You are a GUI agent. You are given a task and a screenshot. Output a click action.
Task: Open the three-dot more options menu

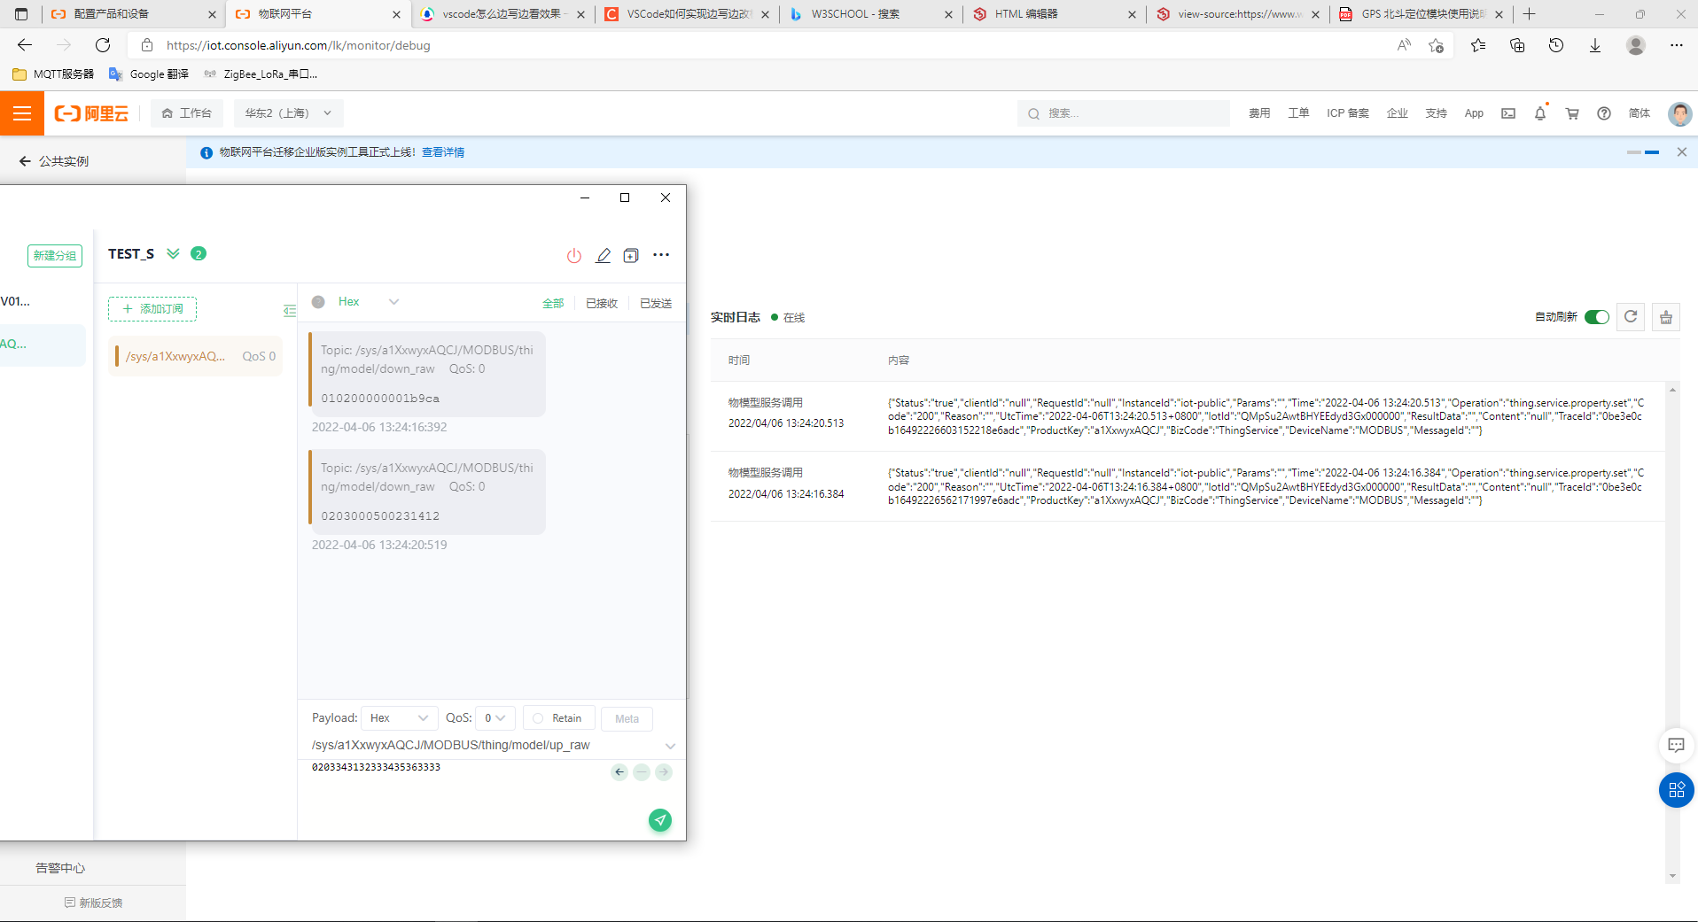point(661,255)
